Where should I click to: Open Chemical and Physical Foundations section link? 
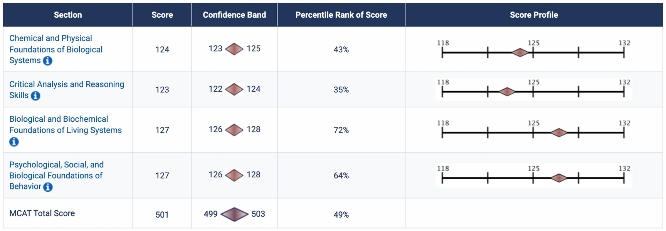[56, 49]
